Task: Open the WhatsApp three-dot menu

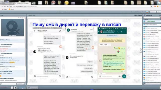Action: (125, 32)
